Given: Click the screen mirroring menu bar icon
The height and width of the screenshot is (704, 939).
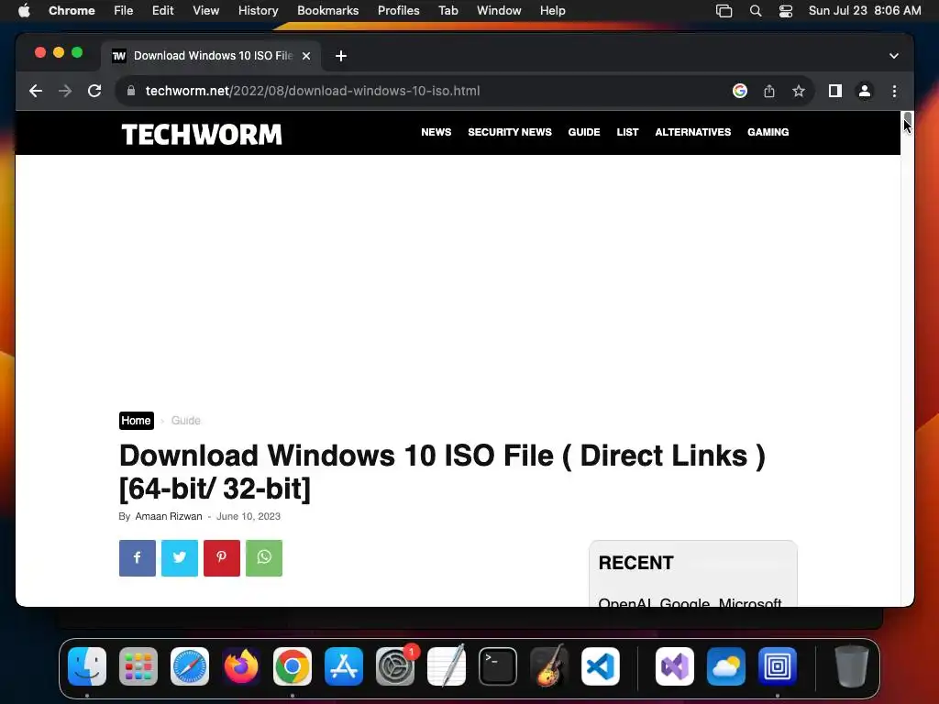Looking at the screenshot, I should 724,10.
